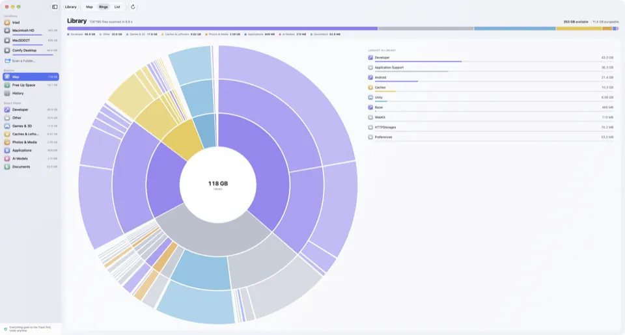Click the Preferences folder icon in list

point(370,137)
